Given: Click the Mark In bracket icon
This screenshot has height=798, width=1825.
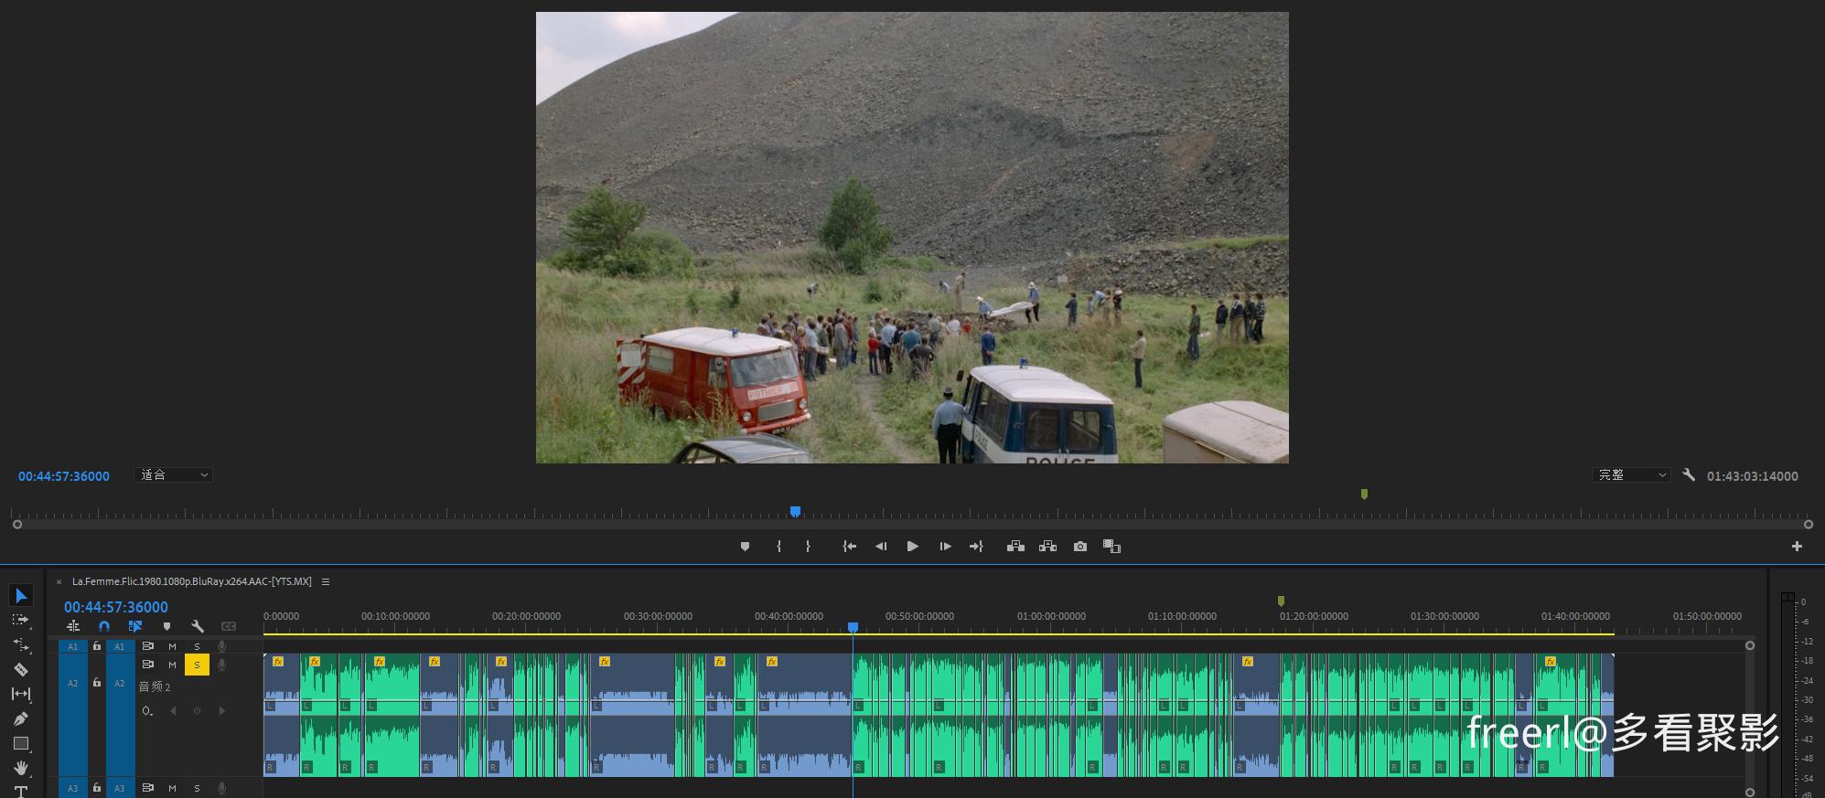Looking at the screenshot, I should tap(778, 547).
